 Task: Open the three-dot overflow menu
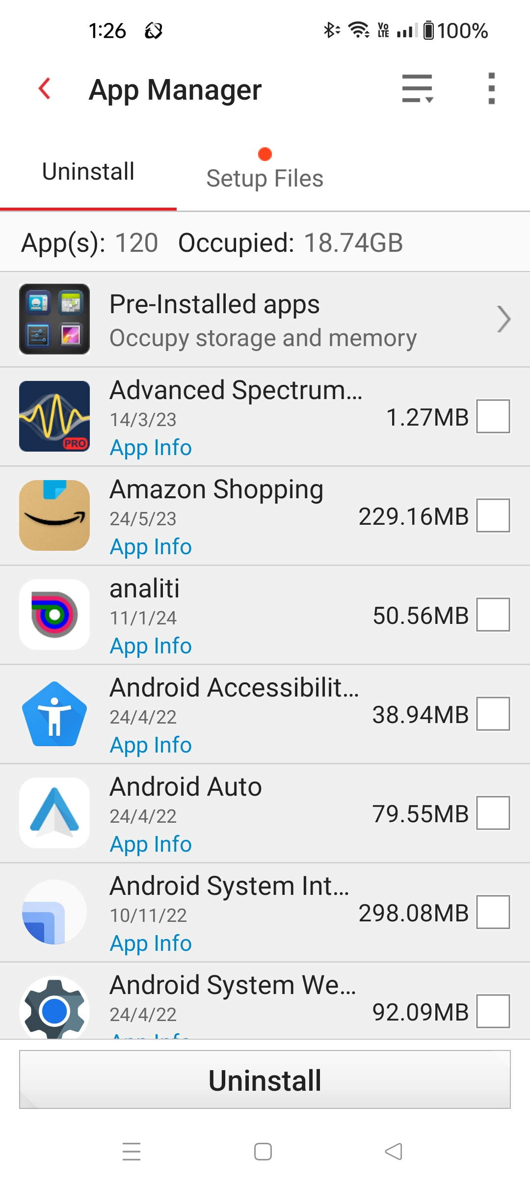coord(491,89)
